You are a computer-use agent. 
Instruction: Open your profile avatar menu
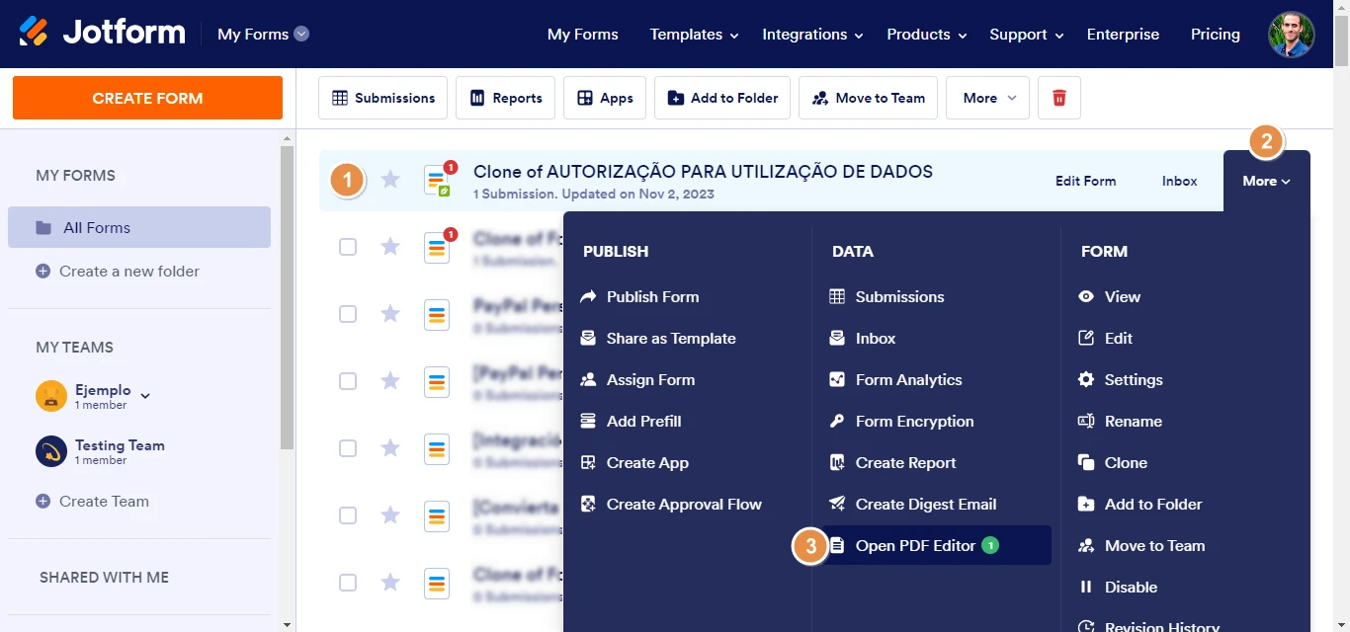(1291, 34)
